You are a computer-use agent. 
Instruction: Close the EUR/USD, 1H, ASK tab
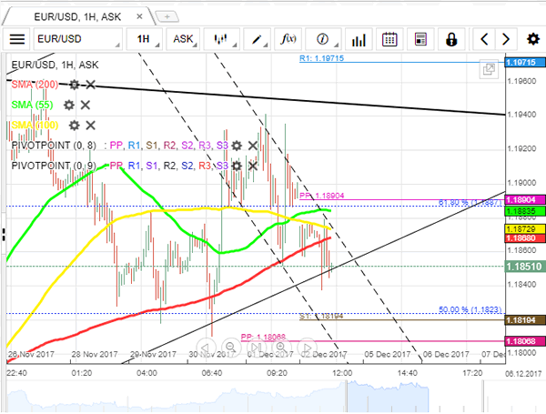(x=139, y=16)
